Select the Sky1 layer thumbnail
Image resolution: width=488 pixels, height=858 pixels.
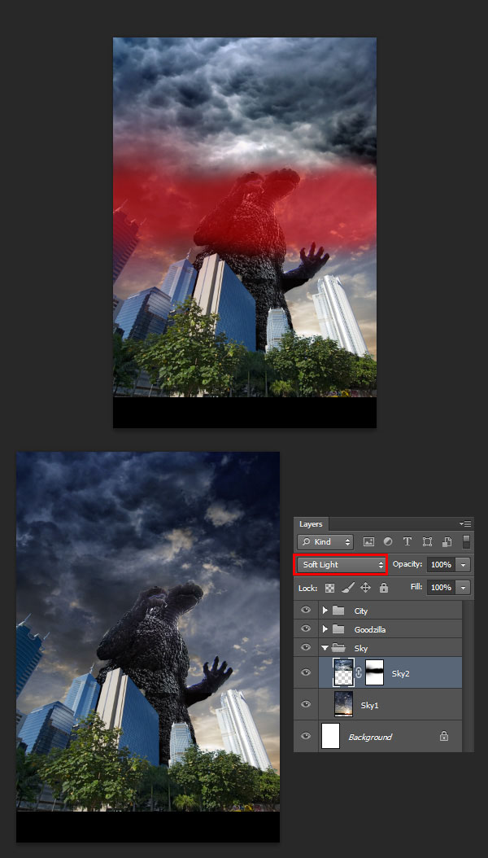pos(344,704)
